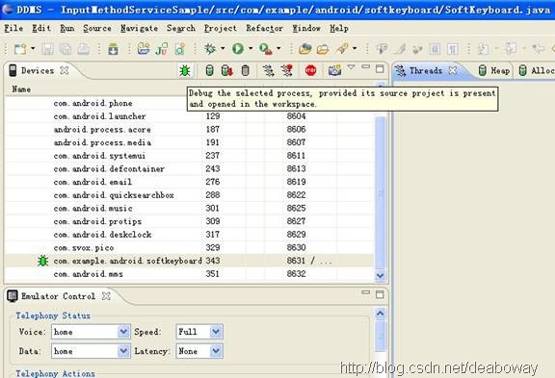The image size is (555, 378).
Task: Open the Run menu
Action: (66, 28)
